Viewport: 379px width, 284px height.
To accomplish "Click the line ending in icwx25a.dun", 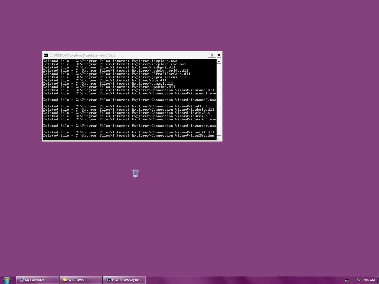I will 129,136.
